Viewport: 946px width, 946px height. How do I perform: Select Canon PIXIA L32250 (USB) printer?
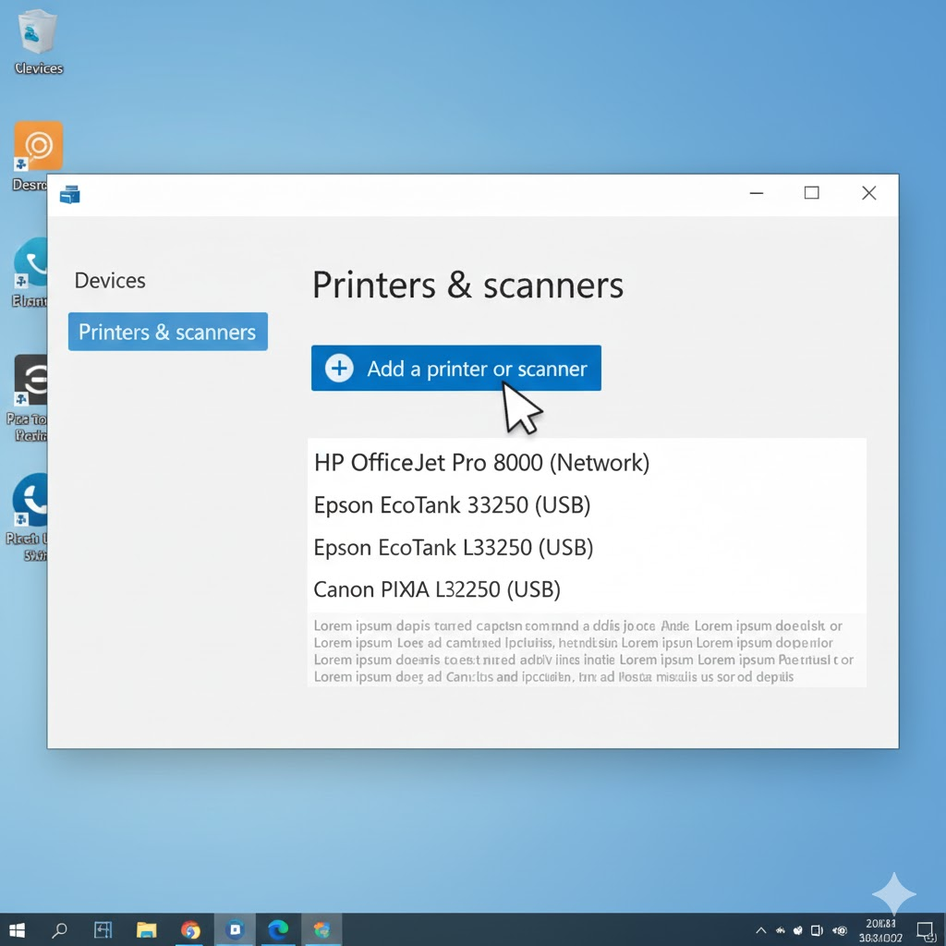[x=437, y=589]
